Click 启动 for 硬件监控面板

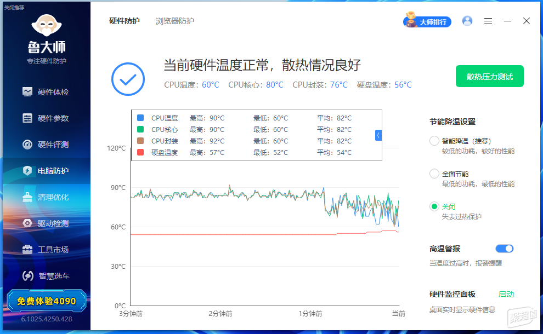click(506, 294)
